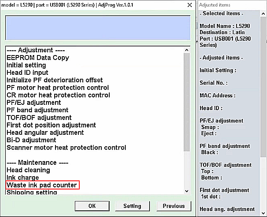This screenshot has width=267, height=217.
Task: Select CR motor heat protection control
Action: (x=58, y=95)
